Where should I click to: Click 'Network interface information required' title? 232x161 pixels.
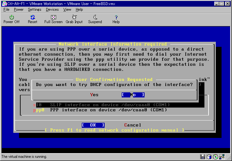(x=113, y=44)
